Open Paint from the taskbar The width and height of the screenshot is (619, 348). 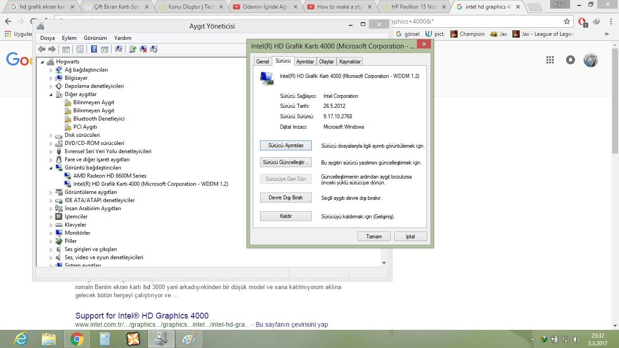coord(189,339)
